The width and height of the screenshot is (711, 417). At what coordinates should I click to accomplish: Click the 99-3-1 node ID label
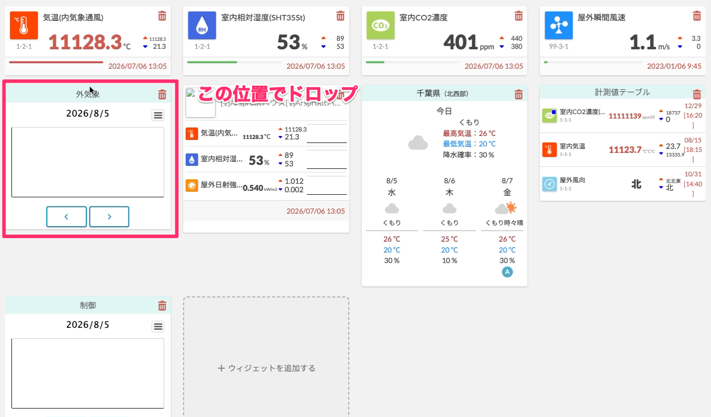pyautogui.click(x=559, y=46)
